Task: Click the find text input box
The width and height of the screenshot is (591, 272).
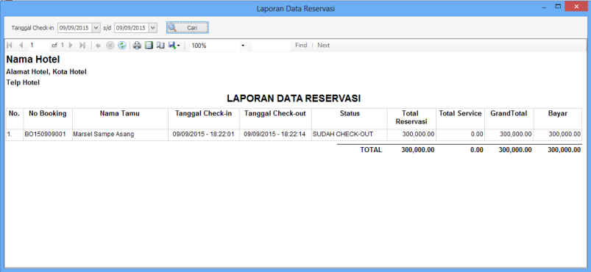Action: [x=271, y=45]
